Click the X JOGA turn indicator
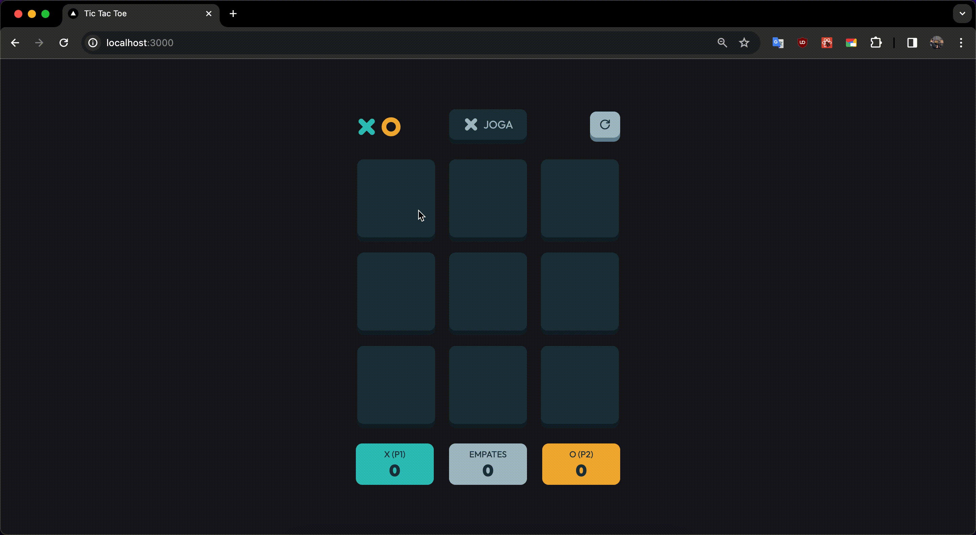 (x=488, y=125)
